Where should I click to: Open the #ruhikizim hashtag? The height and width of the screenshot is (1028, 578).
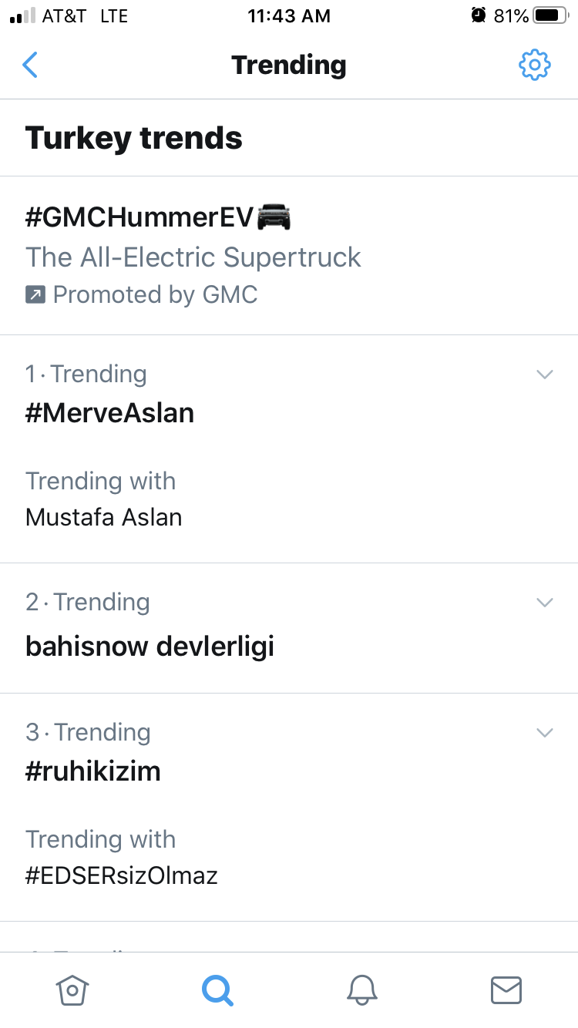(93, 771)
